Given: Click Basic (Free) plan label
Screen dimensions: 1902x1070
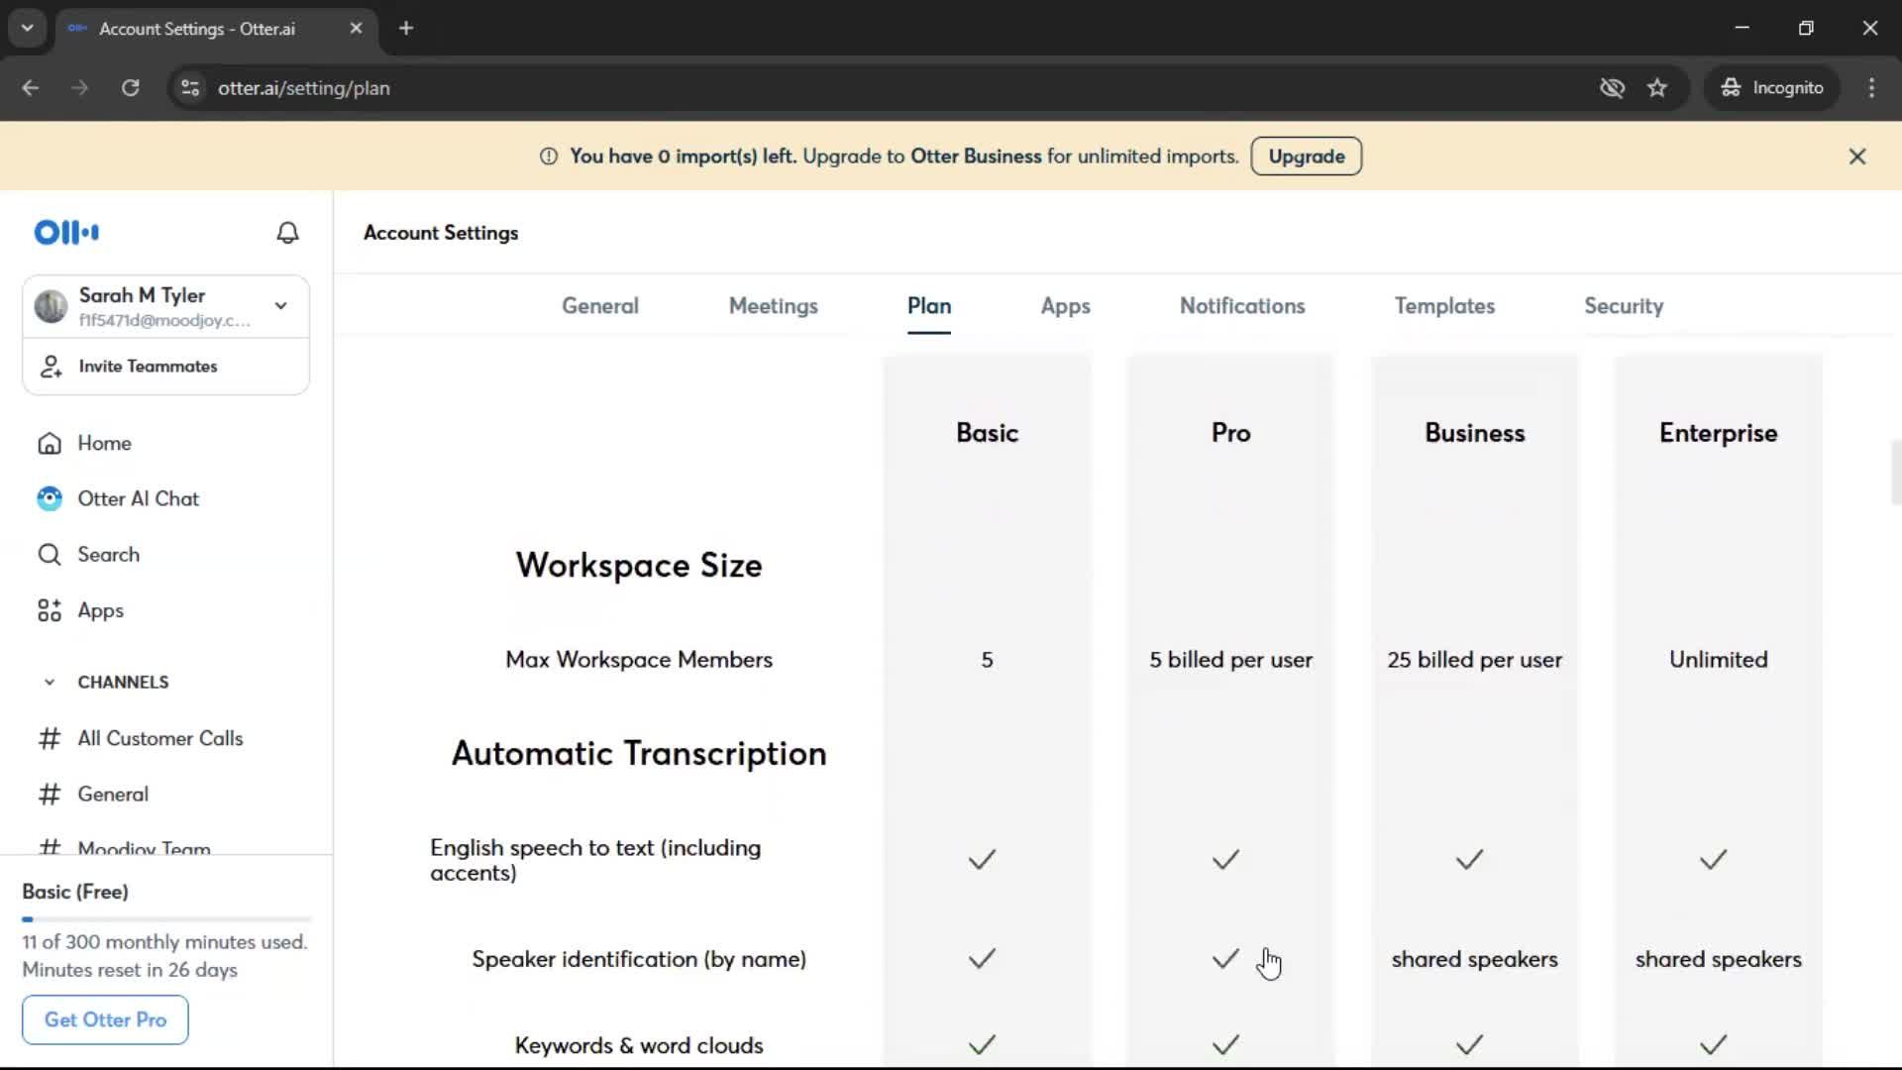Looking at the screenshot, I should click(75, 892).
